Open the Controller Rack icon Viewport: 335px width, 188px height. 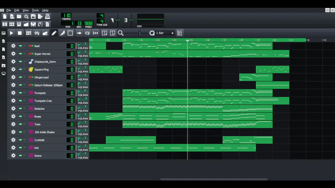pos(40,24)
